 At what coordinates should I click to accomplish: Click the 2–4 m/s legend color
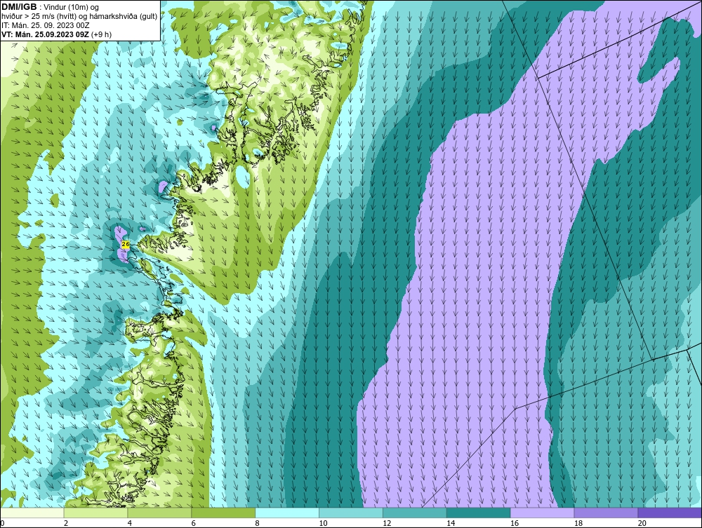pos(95,513)
